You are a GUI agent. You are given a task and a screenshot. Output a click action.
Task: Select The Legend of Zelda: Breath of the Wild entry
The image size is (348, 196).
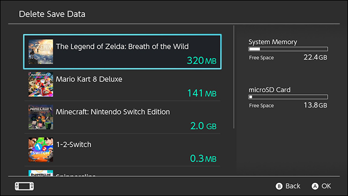(122, 52)
